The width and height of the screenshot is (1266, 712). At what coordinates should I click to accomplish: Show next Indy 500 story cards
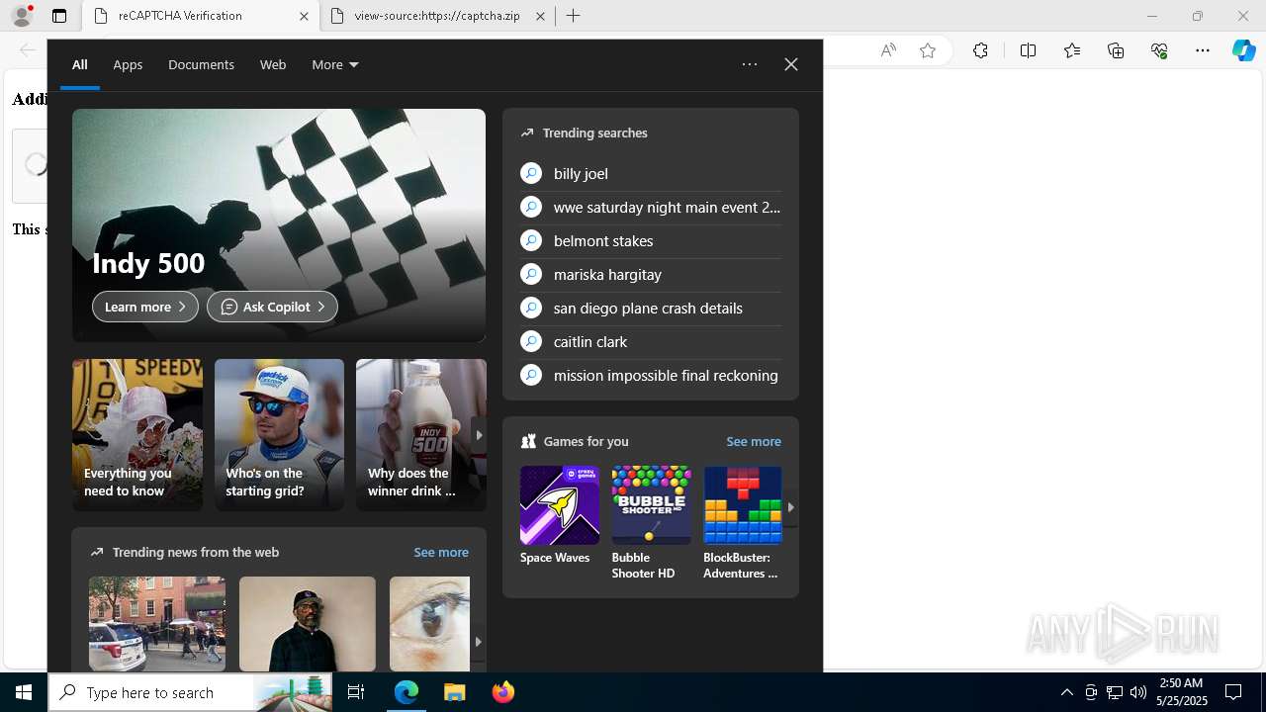click(479, 435)
